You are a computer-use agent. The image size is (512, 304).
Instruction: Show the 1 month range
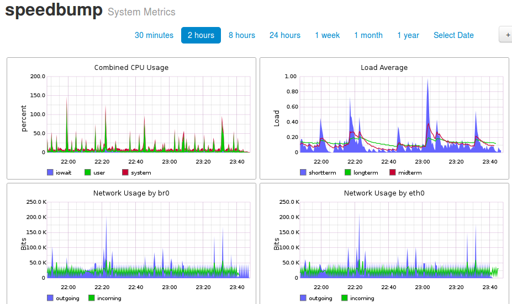(368, 35)
